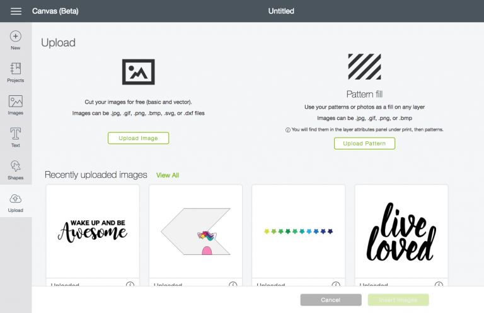The image size is (484, 313).
Task: Open the Projects sidebar icon
Action: (x=15, y=69)
